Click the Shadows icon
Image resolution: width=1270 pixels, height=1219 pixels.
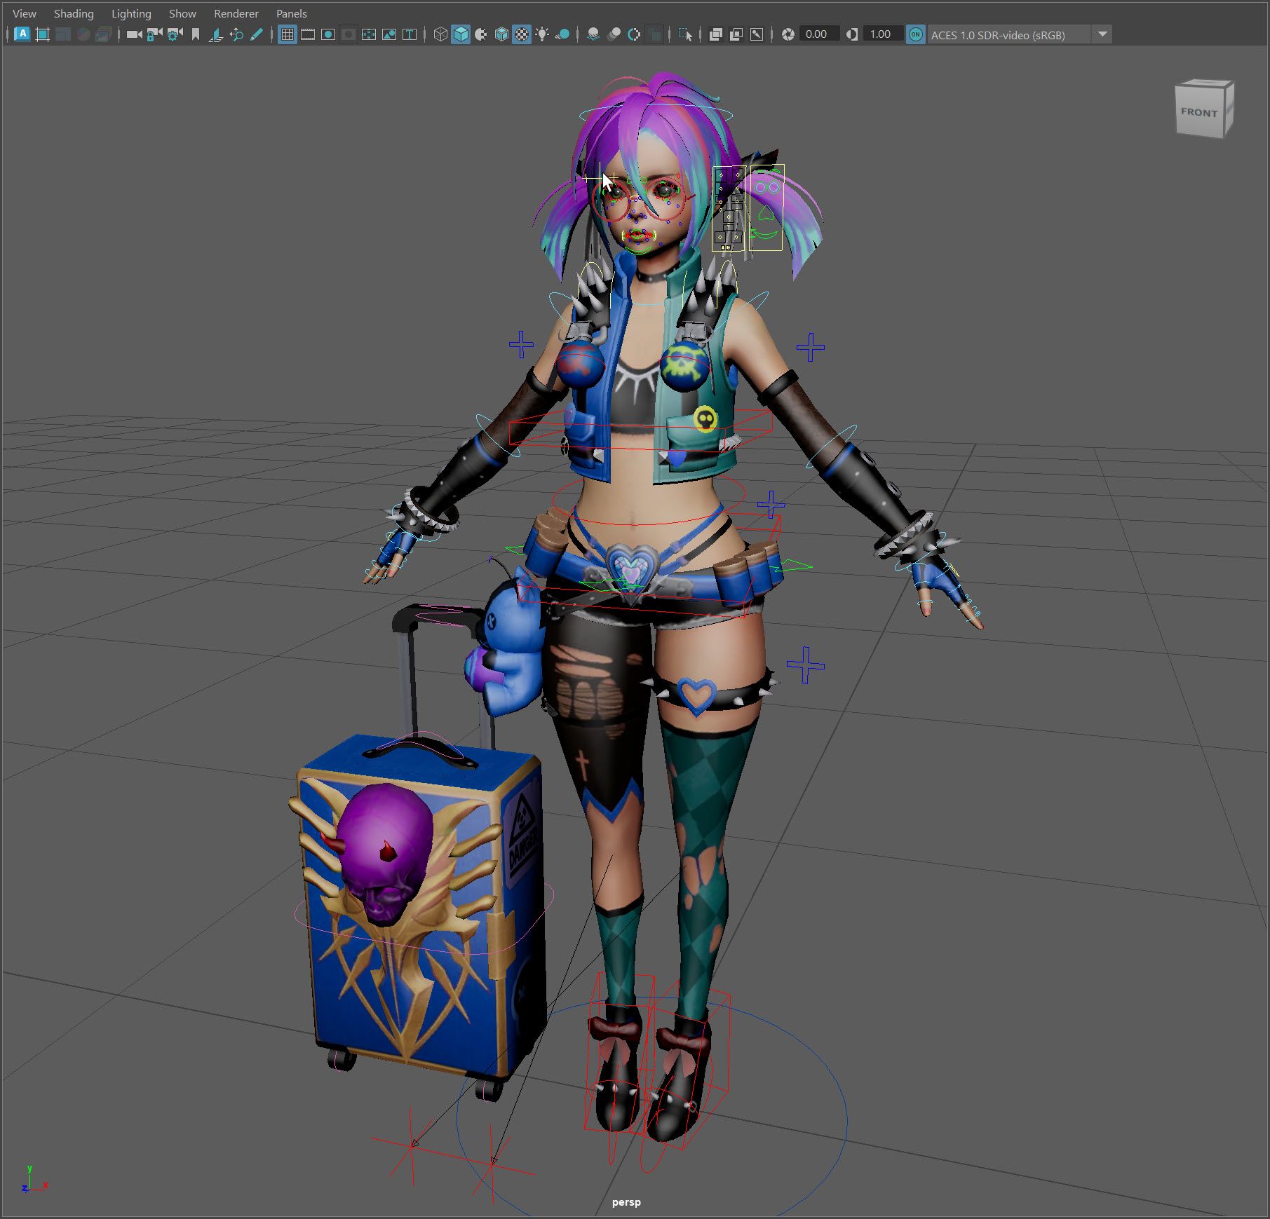[562, 34]
